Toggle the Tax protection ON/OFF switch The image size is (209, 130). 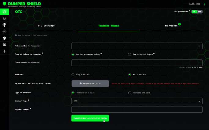pyautogui.click(x=197, y=12)
